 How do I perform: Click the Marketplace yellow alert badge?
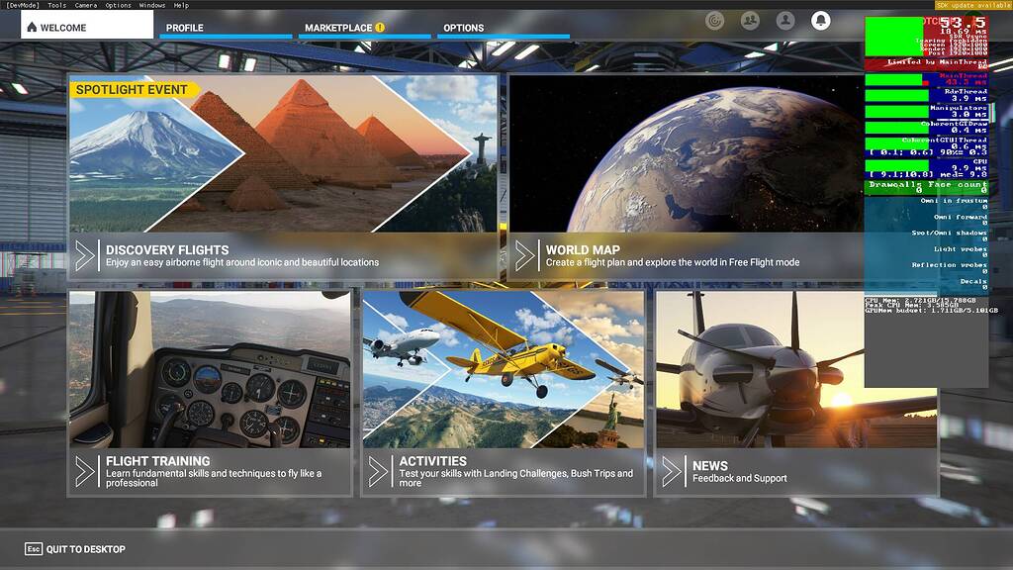click(x=380, y=28)
